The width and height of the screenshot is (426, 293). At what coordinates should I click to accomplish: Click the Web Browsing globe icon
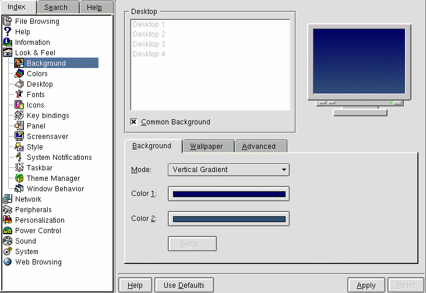click(8, 262)
